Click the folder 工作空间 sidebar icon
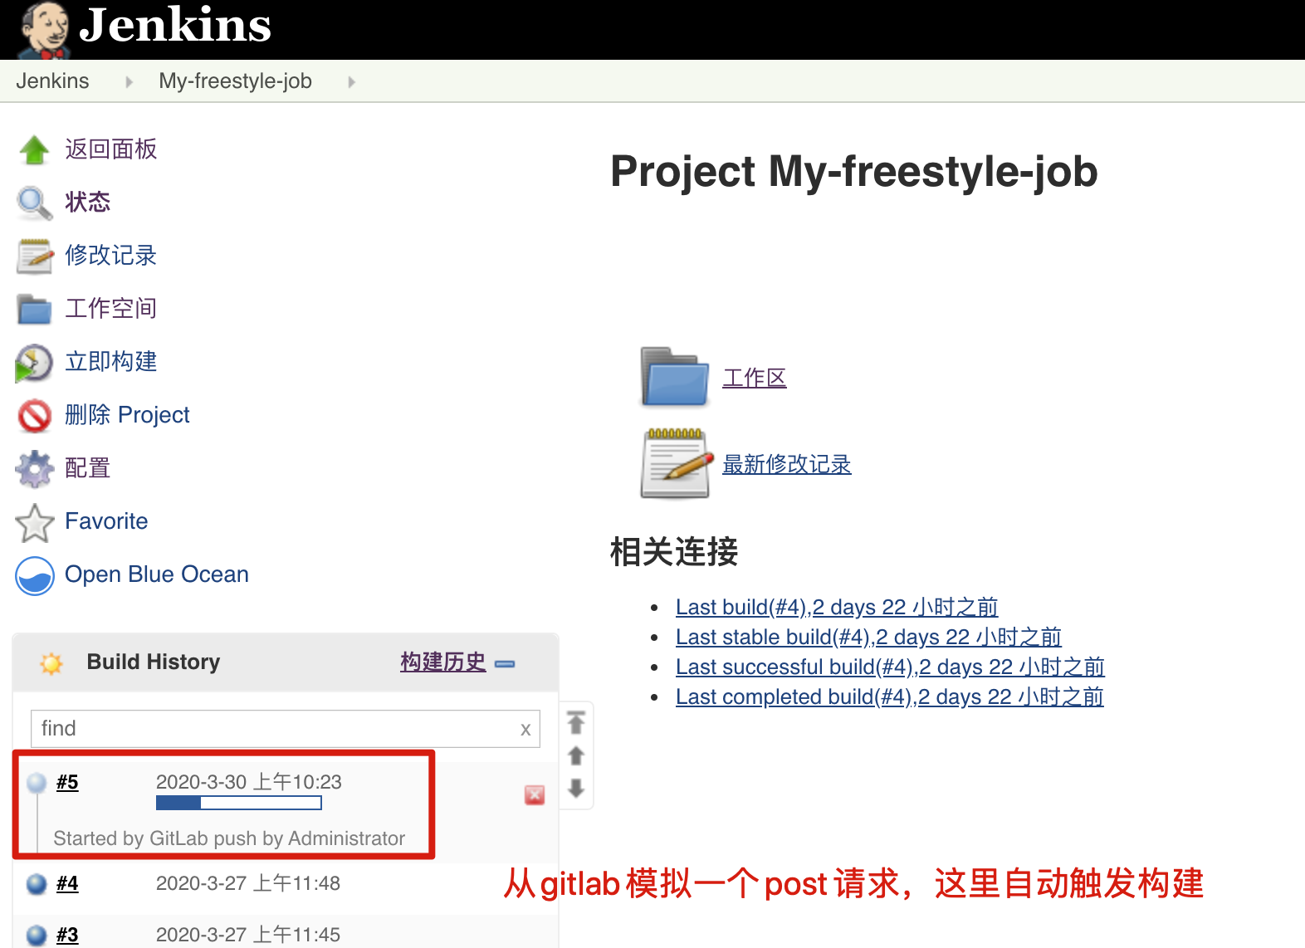Viewport: 1305px width, 948px height. point(34,309)
